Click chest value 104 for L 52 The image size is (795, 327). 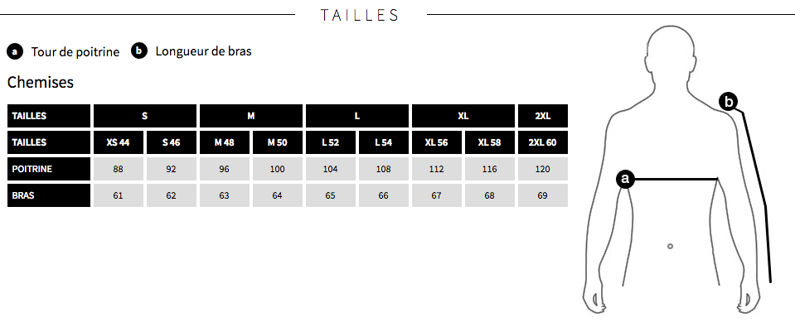click(330, 169)
